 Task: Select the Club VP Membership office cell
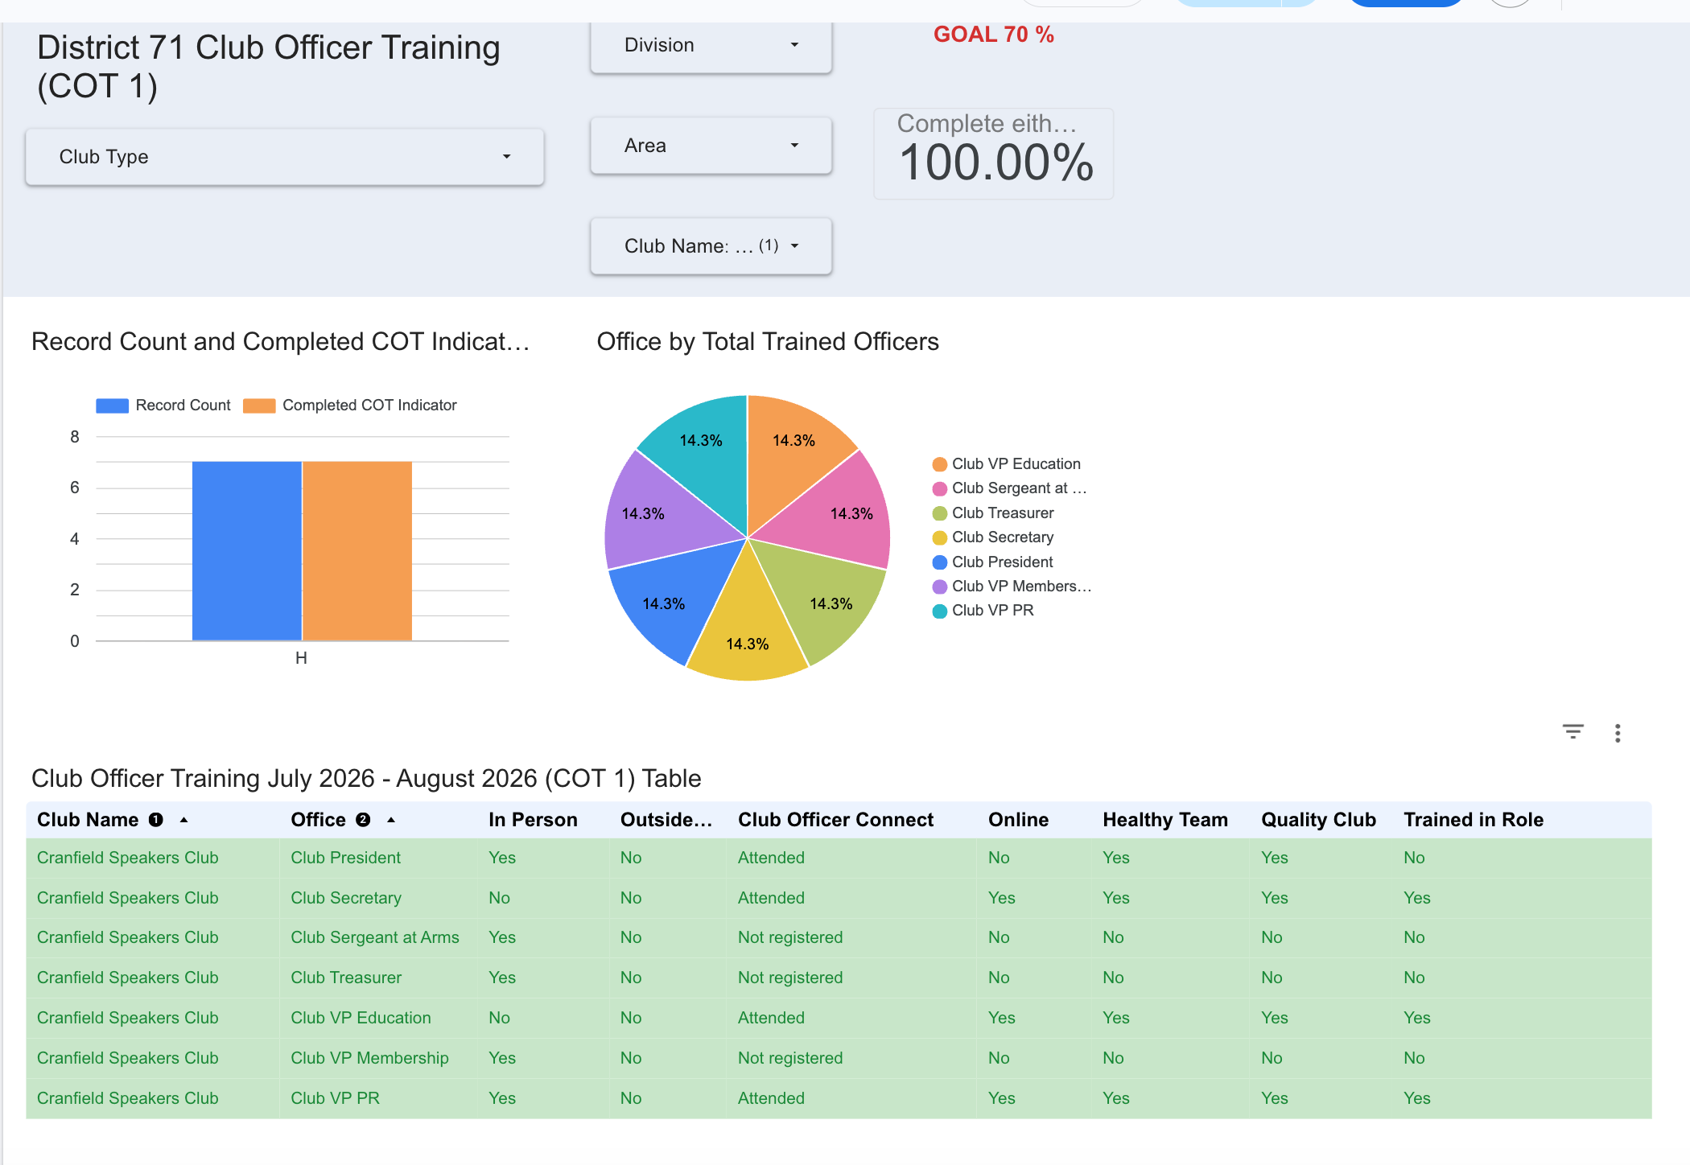click(369, 1058)
